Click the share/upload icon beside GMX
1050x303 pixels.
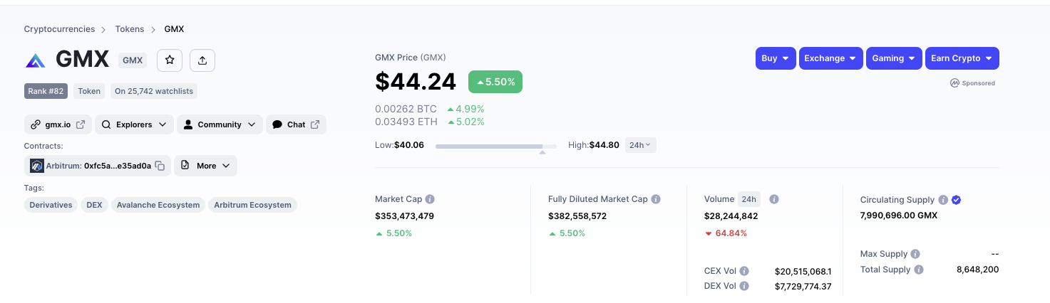point(202,60)
